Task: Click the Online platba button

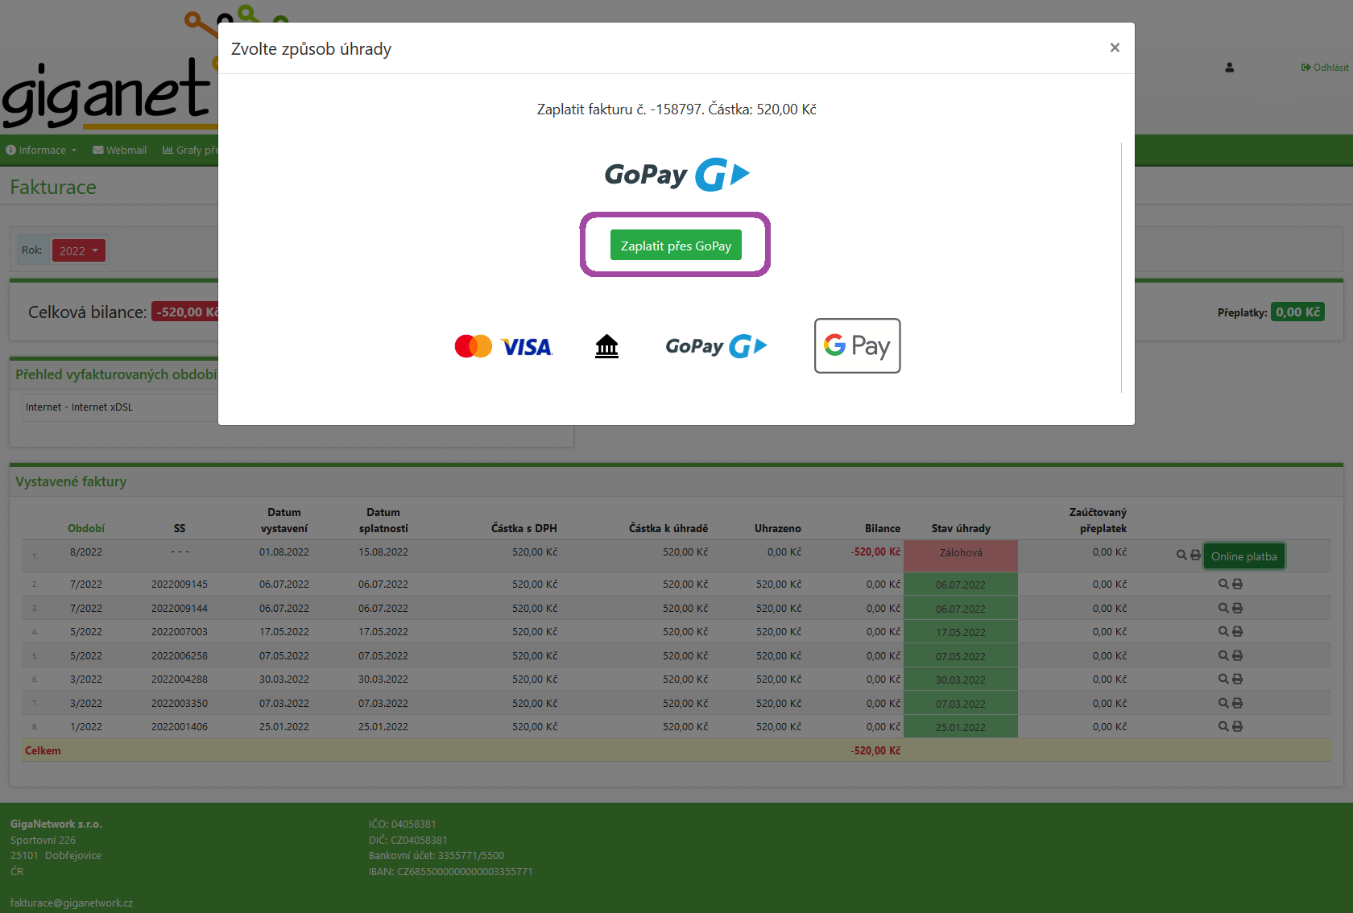Action: (1243, 556)
